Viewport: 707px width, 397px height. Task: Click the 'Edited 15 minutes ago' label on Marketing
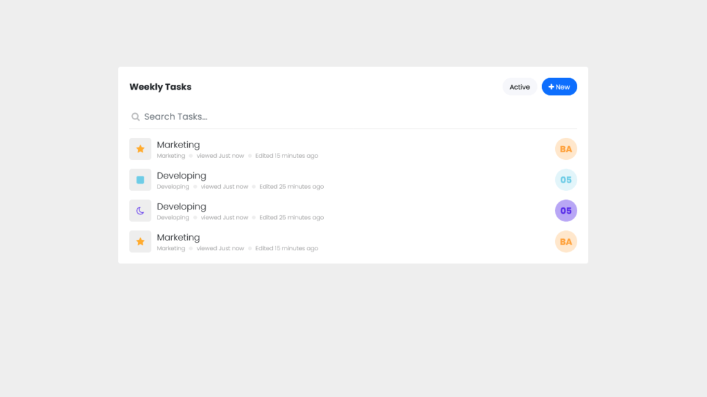pyautogui.click(x=287, y=155)
